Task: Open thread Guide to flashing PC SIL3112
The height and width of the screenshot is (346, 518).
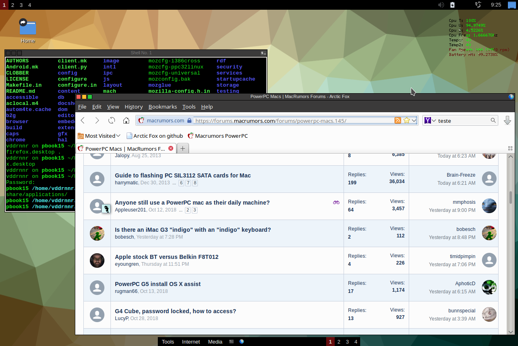Action: [183, 175]
